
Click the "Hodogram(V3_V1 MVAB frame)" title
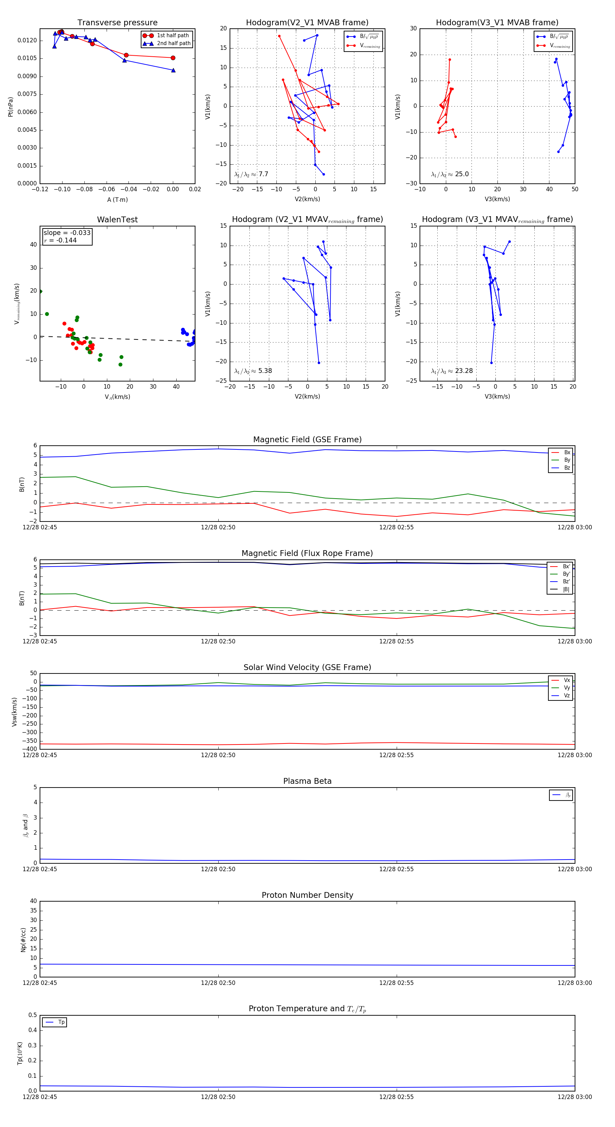pyautogui.click(x=497, y=23)
